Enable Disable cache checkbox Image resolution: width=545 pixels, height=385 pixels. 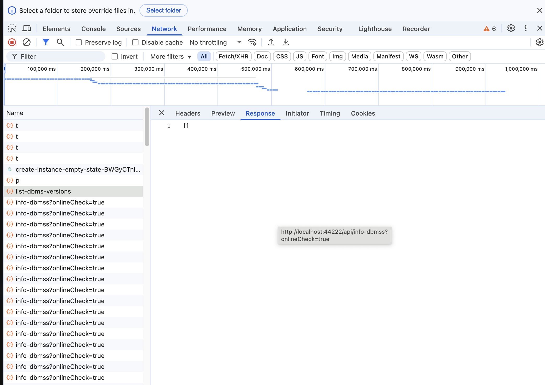(x=135, y=42)
